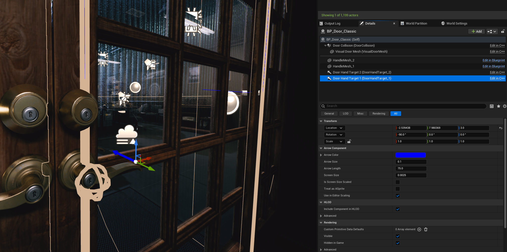Click the lock icon next to Add button
Screen dimensions: 507x252
click(x=503, y=31)
